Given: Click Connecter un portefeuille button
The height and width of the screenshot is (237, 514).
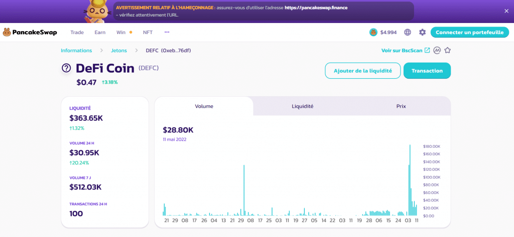Looking at the screenshot, I should click(469, 33).
